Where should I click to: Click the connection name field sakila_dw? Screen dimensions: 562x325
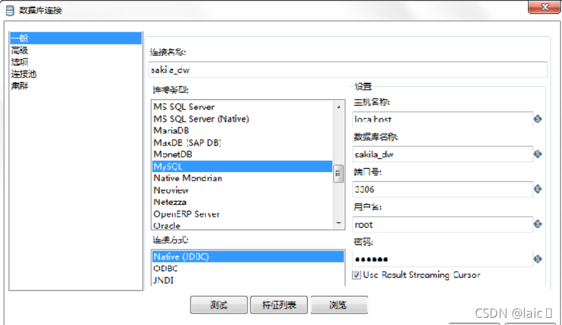[x=348, y=70]
